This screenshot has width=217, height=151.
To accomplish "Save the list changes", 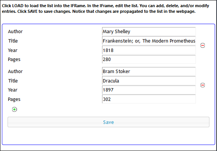I will [108, 122].
